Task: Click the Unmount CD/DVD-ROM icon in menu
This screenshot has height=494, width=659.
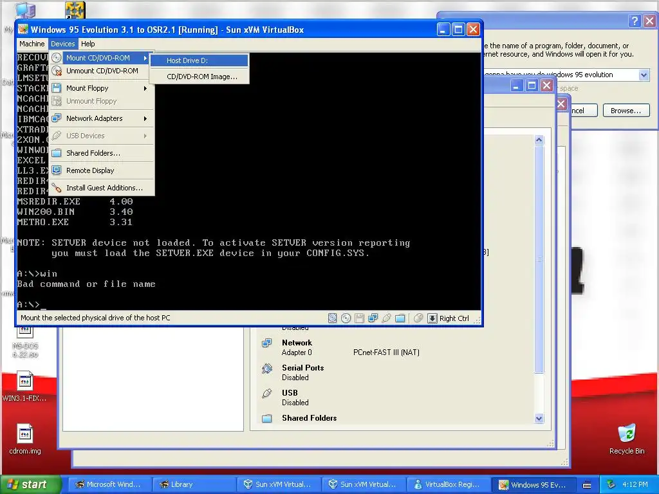Action: (57, 71)
